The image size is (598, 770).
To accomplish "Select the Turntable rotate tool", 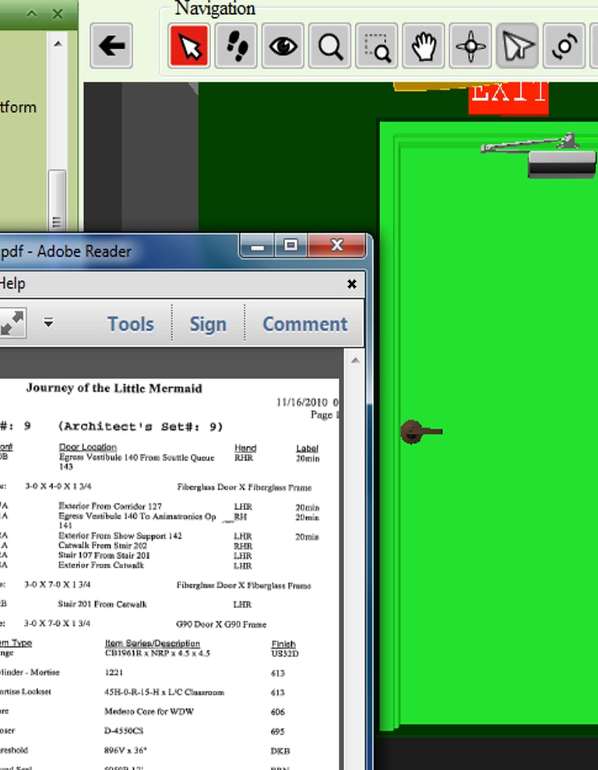I will 564,46.
